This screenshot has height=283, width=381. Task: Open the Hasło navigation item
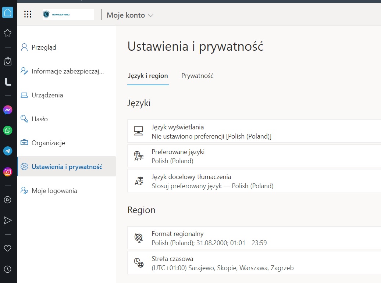[x=39, y=119]
